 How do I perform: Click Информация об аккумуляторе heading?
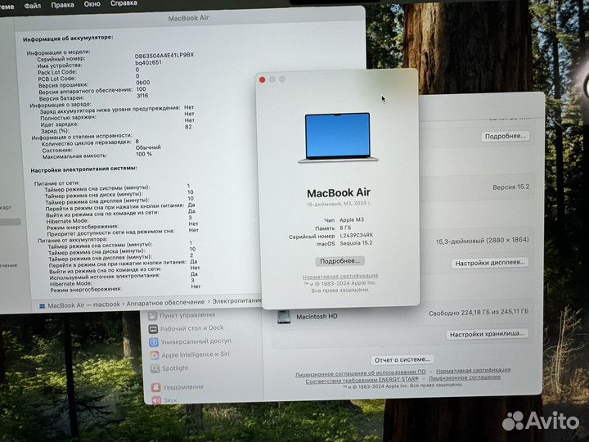tap(68, 38)
